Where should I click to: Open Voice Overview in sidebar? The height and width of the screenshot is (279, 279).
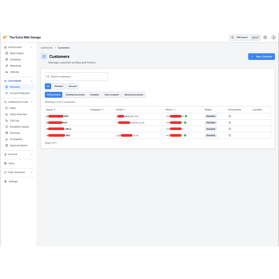[18, 114]
